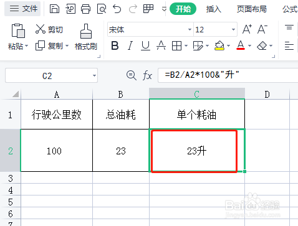Expand the borders dropdown arrow
Viewport: 298px width, 226px height.
(186, 45)
